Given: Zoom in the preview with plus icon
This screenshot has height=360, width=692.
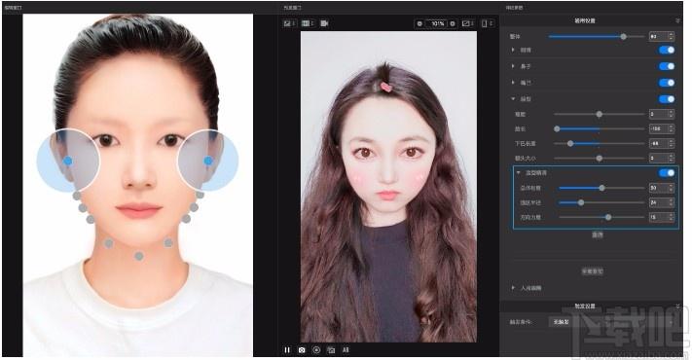Looking at the screenshot, I should point(453,23).
